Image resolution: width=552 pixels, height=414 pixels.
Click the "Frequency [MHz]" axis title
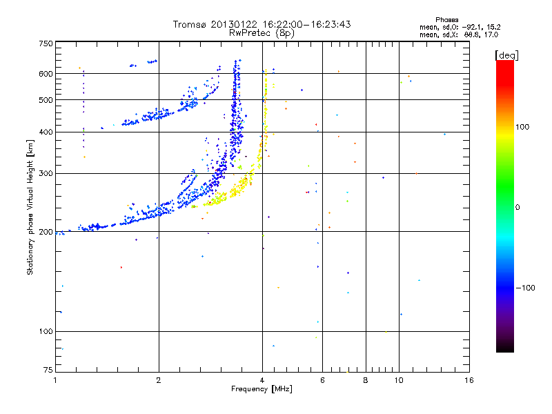coord(262,389)
